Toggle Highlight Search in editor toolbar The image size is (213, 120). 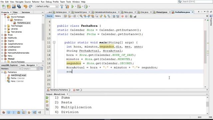pos(93,16)
